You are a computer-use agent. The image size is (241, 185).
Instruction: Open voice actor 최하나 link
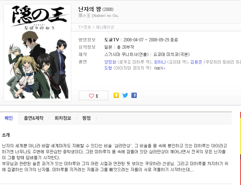(160, 62)
